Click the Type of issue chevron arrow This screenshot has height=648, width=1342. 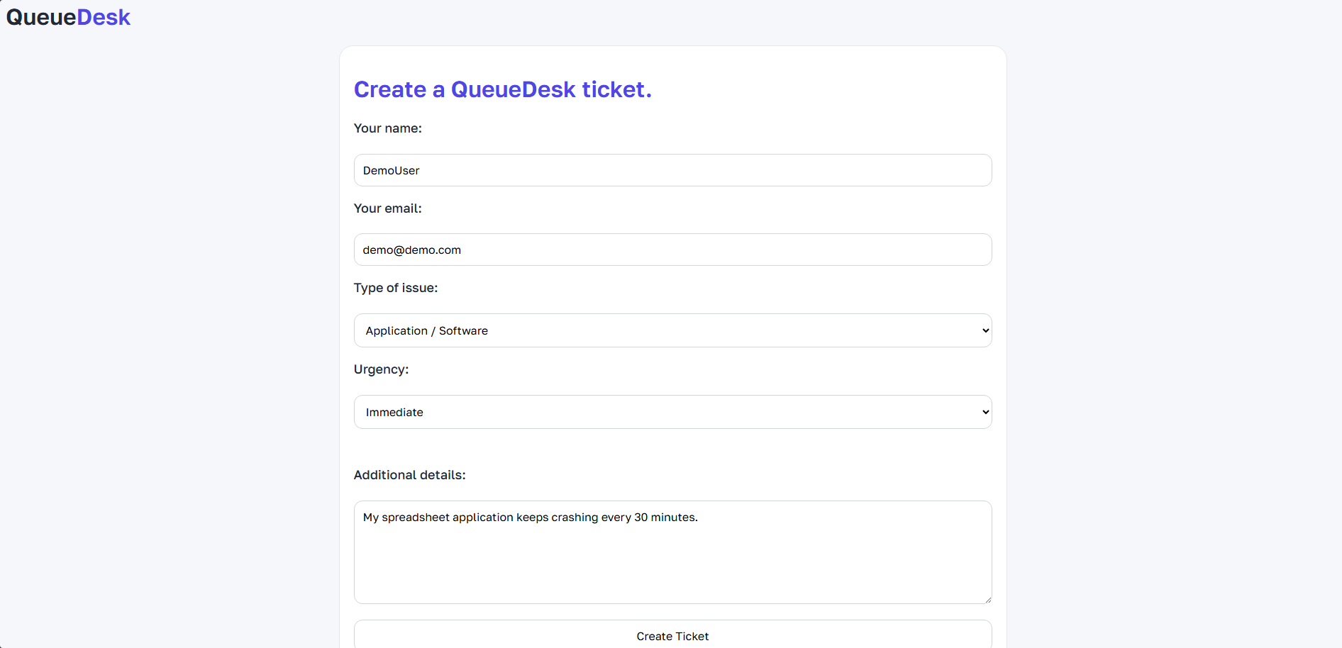pyautogui.click(x=985, y=330)
